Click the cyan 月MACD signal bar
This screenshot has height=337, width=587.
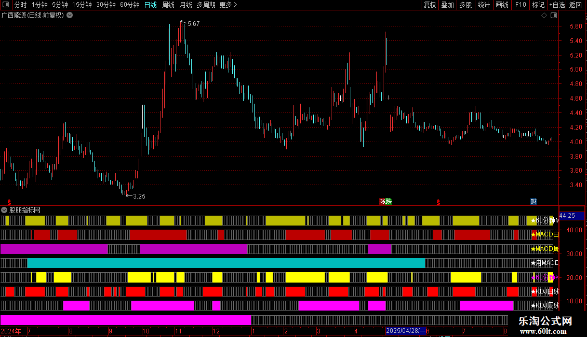pyautogui.click(x=226, y=263)
